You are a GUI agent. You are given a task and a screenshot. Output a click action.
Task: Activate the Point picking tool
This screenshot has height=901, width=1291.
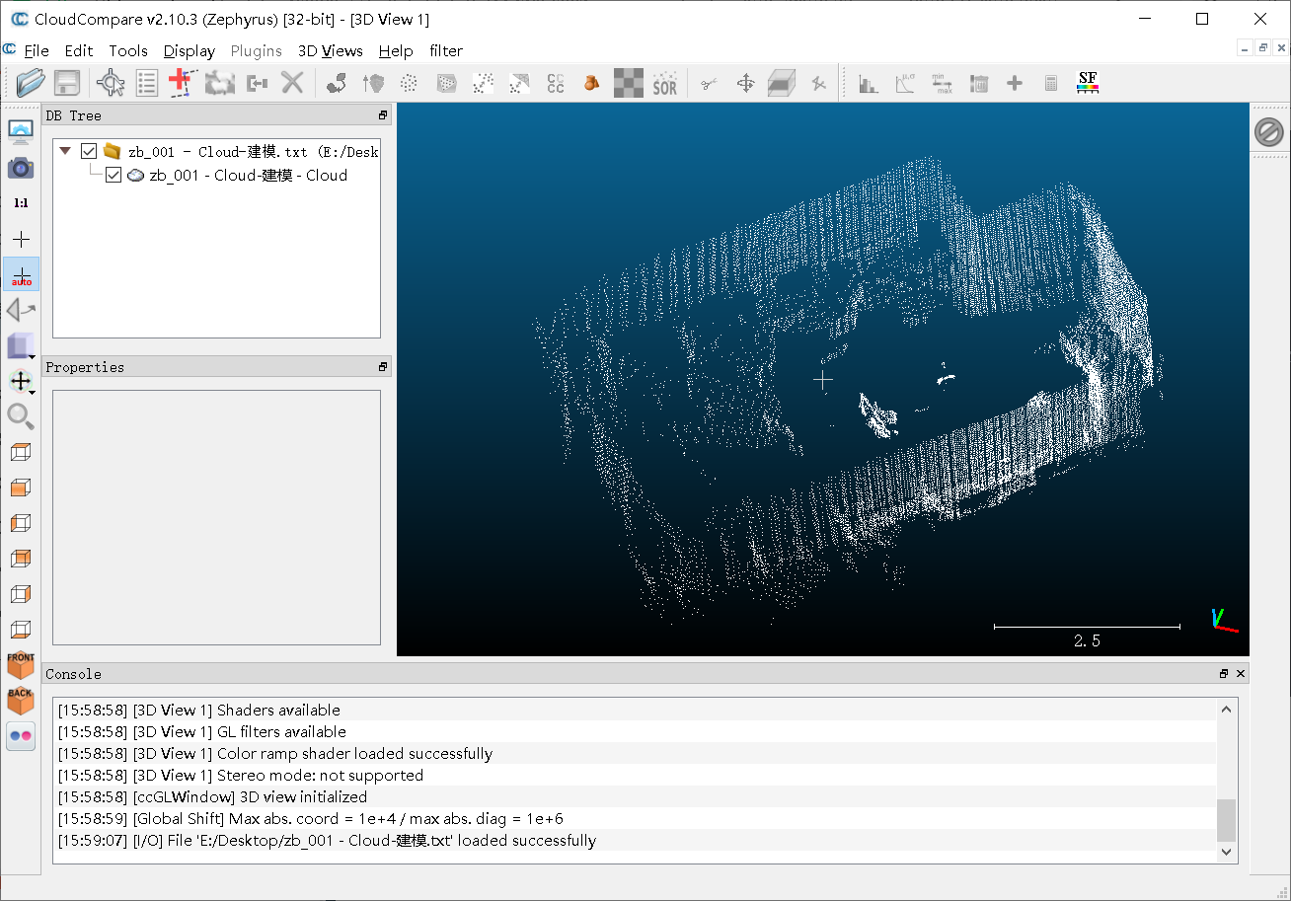coord(112,83)
